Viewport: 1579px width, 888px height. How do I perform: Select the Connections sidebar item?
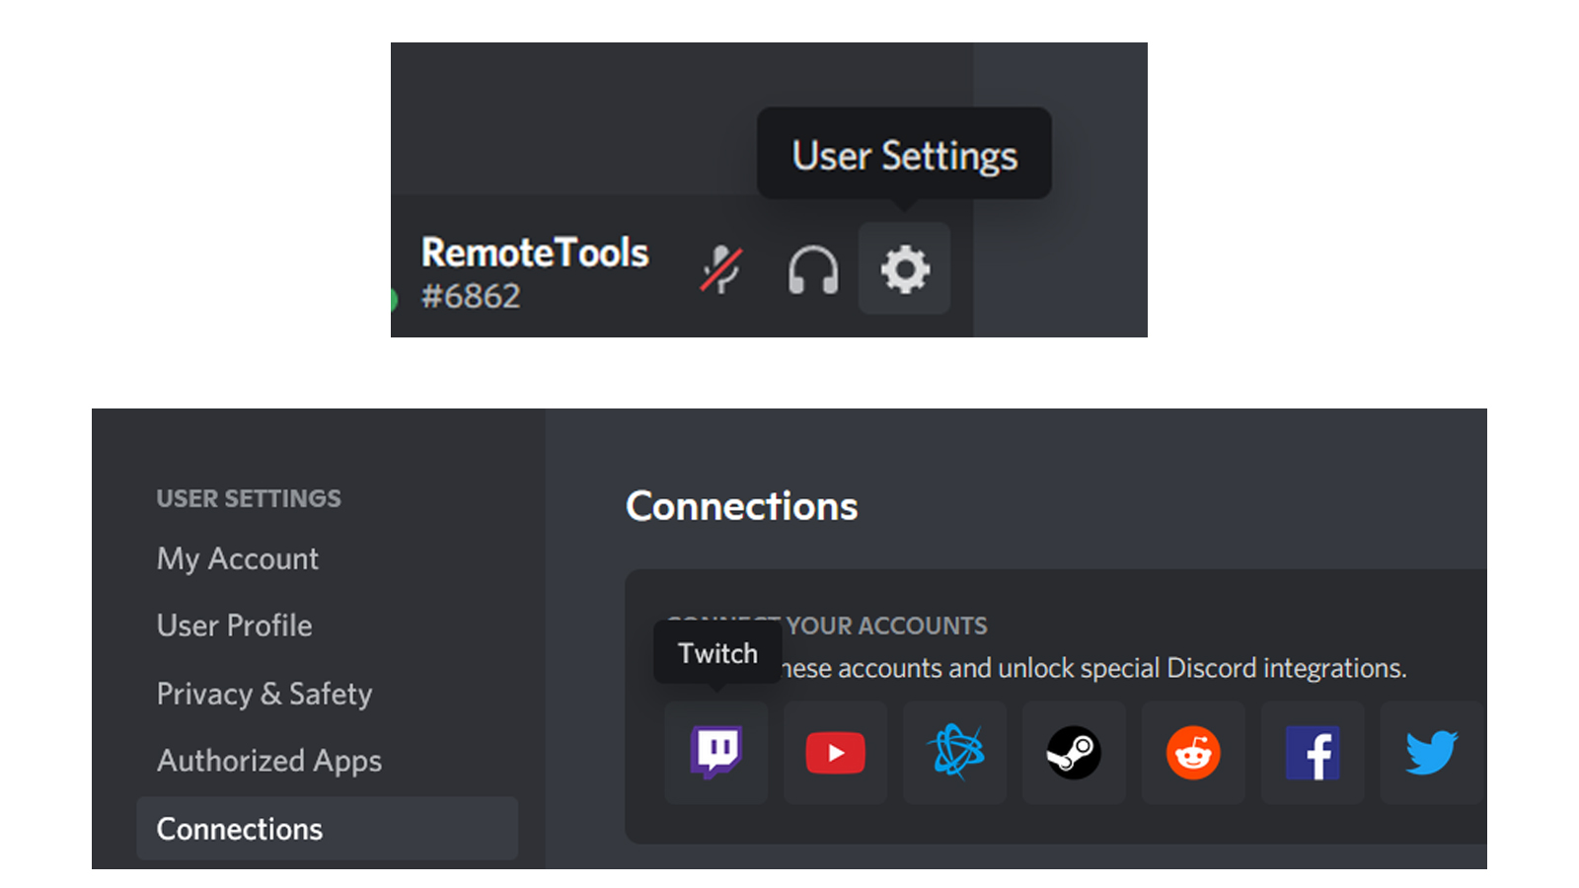[x=327, y=829]
